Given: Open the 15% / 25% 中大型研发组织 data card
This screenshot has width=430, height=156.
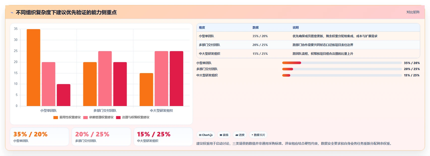Looking at the screenshot, I should click(163, 137).
